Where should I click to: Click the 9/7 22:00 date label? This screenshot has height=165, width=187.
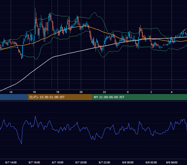104,162
